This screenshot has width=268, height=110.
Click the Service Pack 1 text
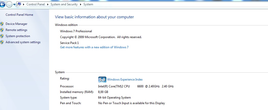tap(69, 43)
